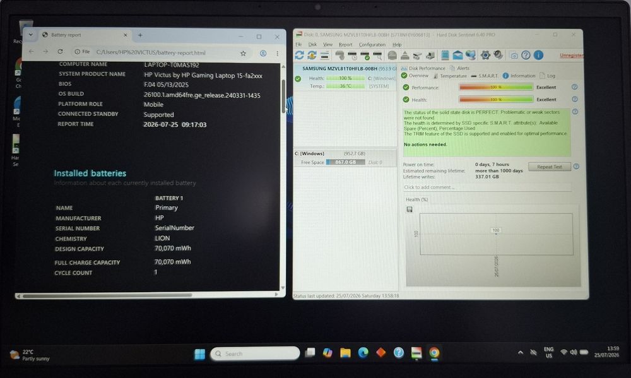Viewport: 631px width, 378px height.
Task: Switch to the Alerts tab
Action: pyautogui.click(x=459, y=68)
